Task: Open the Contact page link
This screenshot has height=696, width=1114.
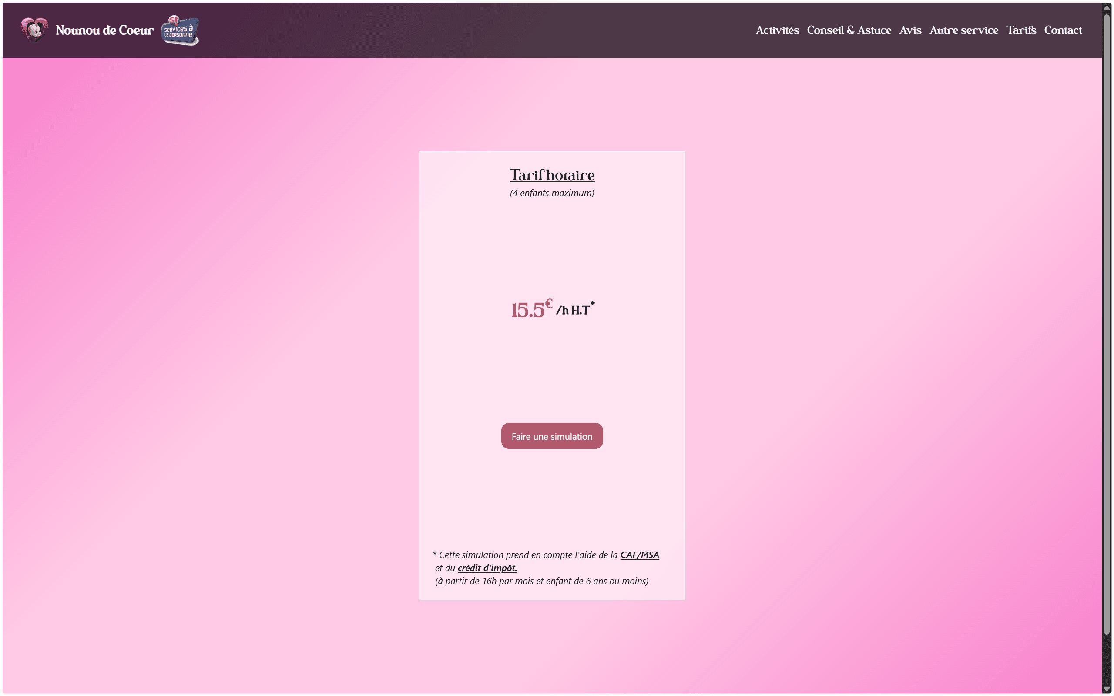Action: click(x=1063, y=30)
